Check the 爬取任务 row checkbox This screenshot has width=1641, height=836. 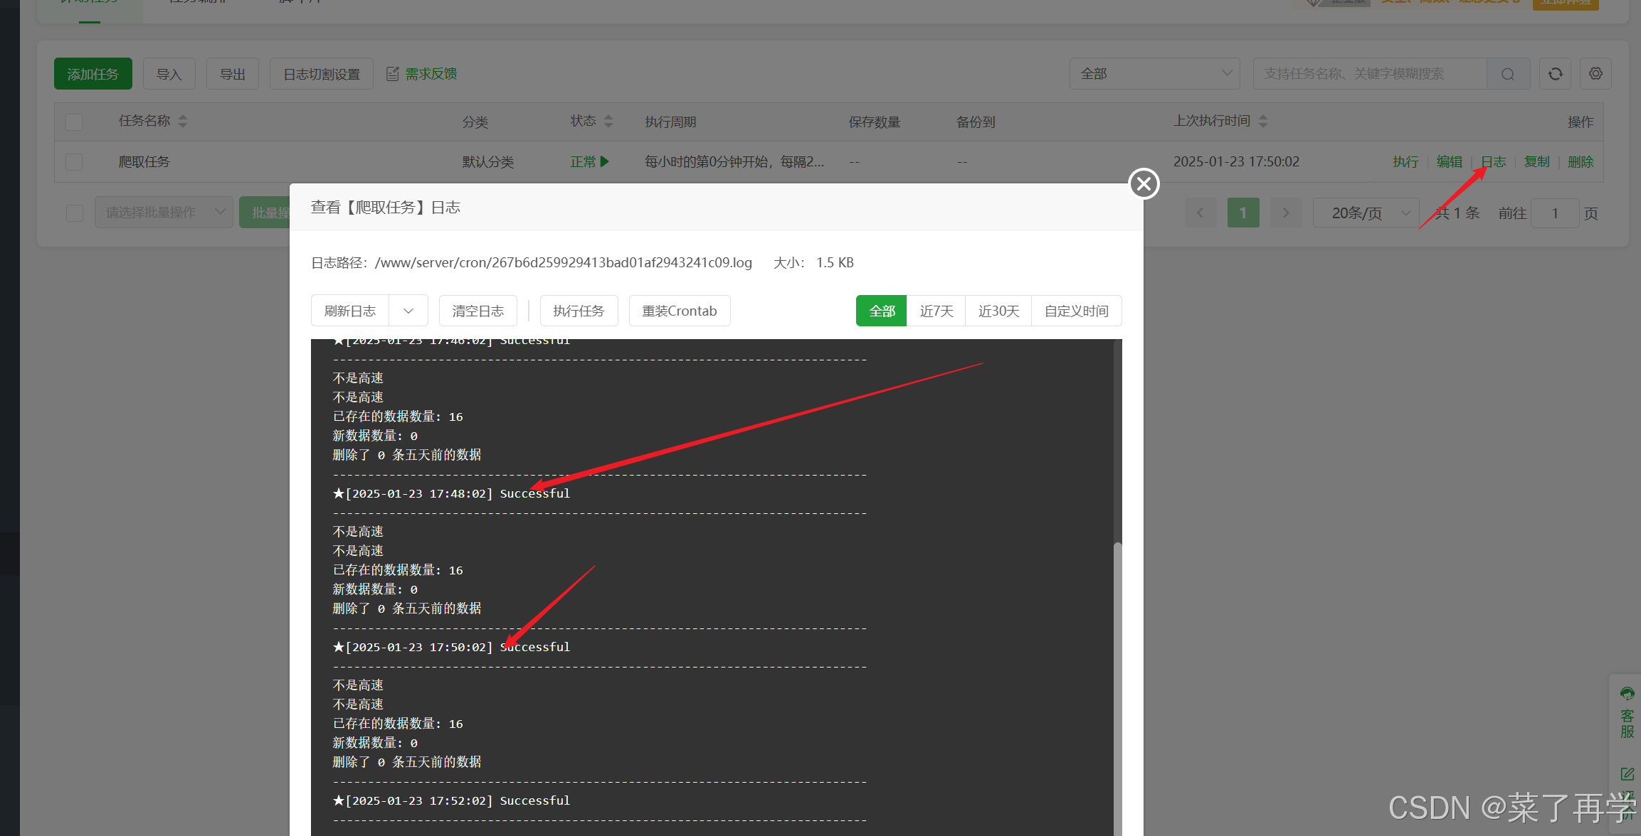[74, 162]
